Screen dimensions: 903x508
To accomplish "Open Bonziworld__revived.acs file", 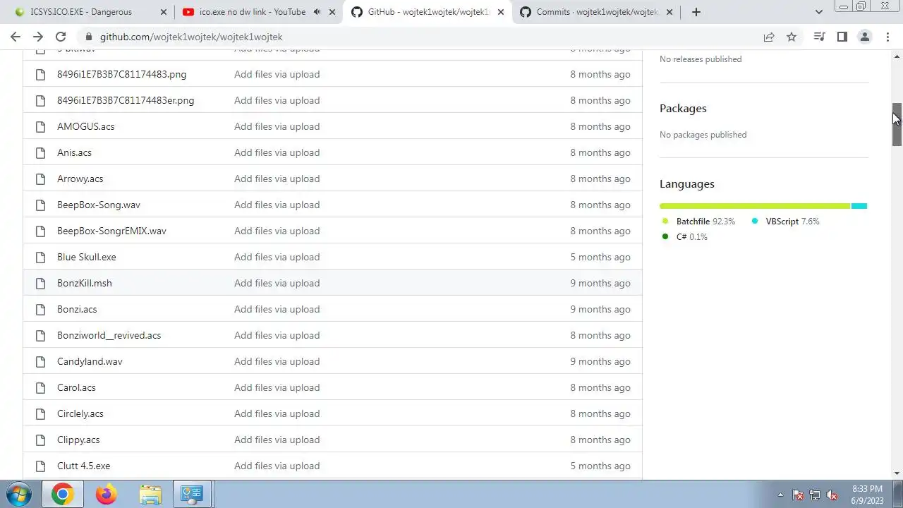I will click(109, 335).
